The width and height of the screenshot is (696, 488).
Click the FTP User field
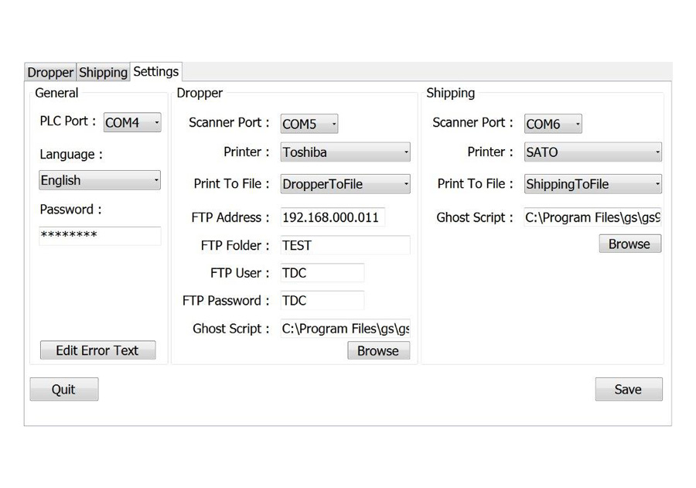tap(322, 273)
